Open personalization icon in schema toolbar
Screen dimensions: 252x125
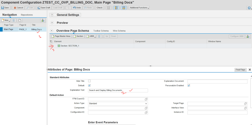[x=248, y=36]
